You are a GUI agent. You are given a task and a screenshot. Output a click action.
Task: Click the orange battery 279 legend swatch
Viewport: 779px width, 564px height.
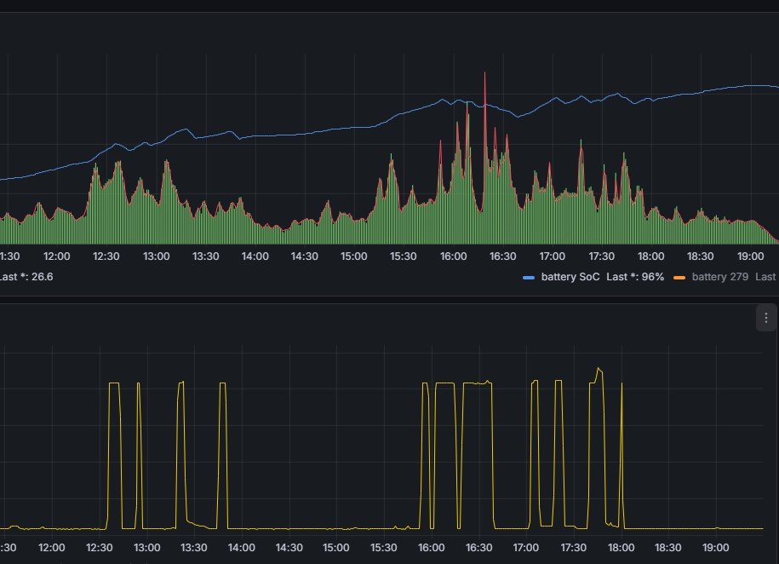coord(679,278)
